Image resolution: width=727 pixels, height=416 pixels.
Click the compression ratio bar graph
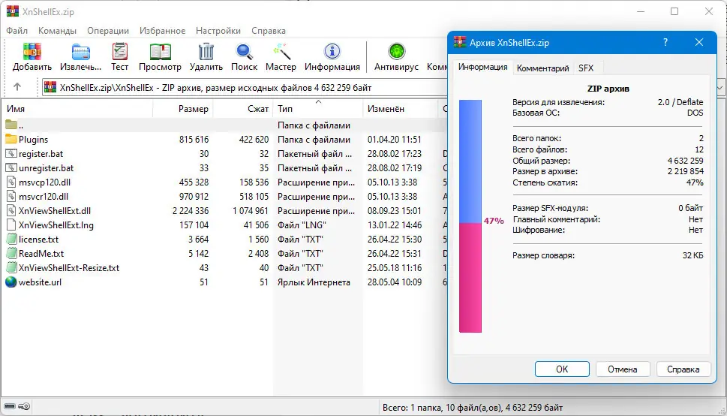tap(470, 216)
